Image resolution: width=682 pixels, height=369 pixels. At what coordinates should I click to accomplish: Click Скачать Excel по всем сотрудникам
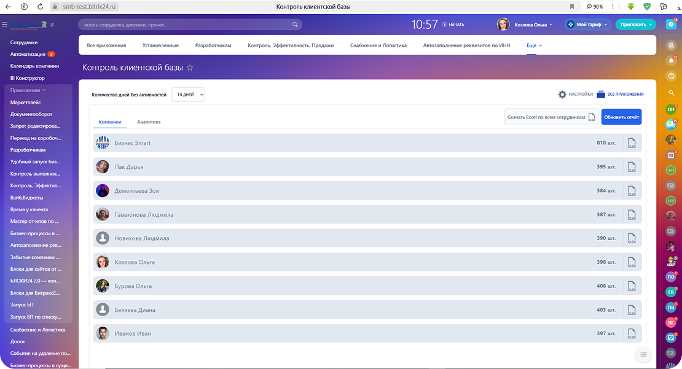pyautogui.click(x=551, y=117)
